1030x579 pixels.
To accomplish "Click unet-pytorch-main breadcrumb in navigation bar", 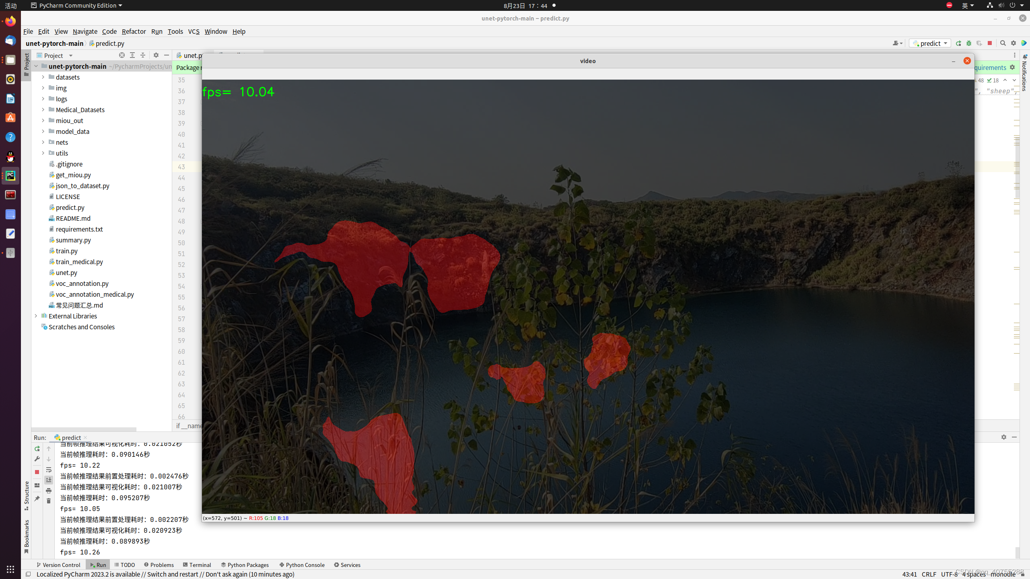I will (x=55, y=43).
